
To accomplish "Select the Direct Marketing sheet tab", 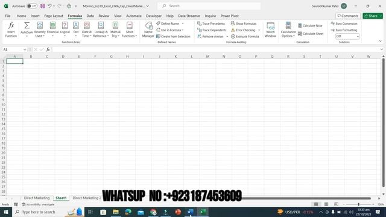I will (37, 198).
